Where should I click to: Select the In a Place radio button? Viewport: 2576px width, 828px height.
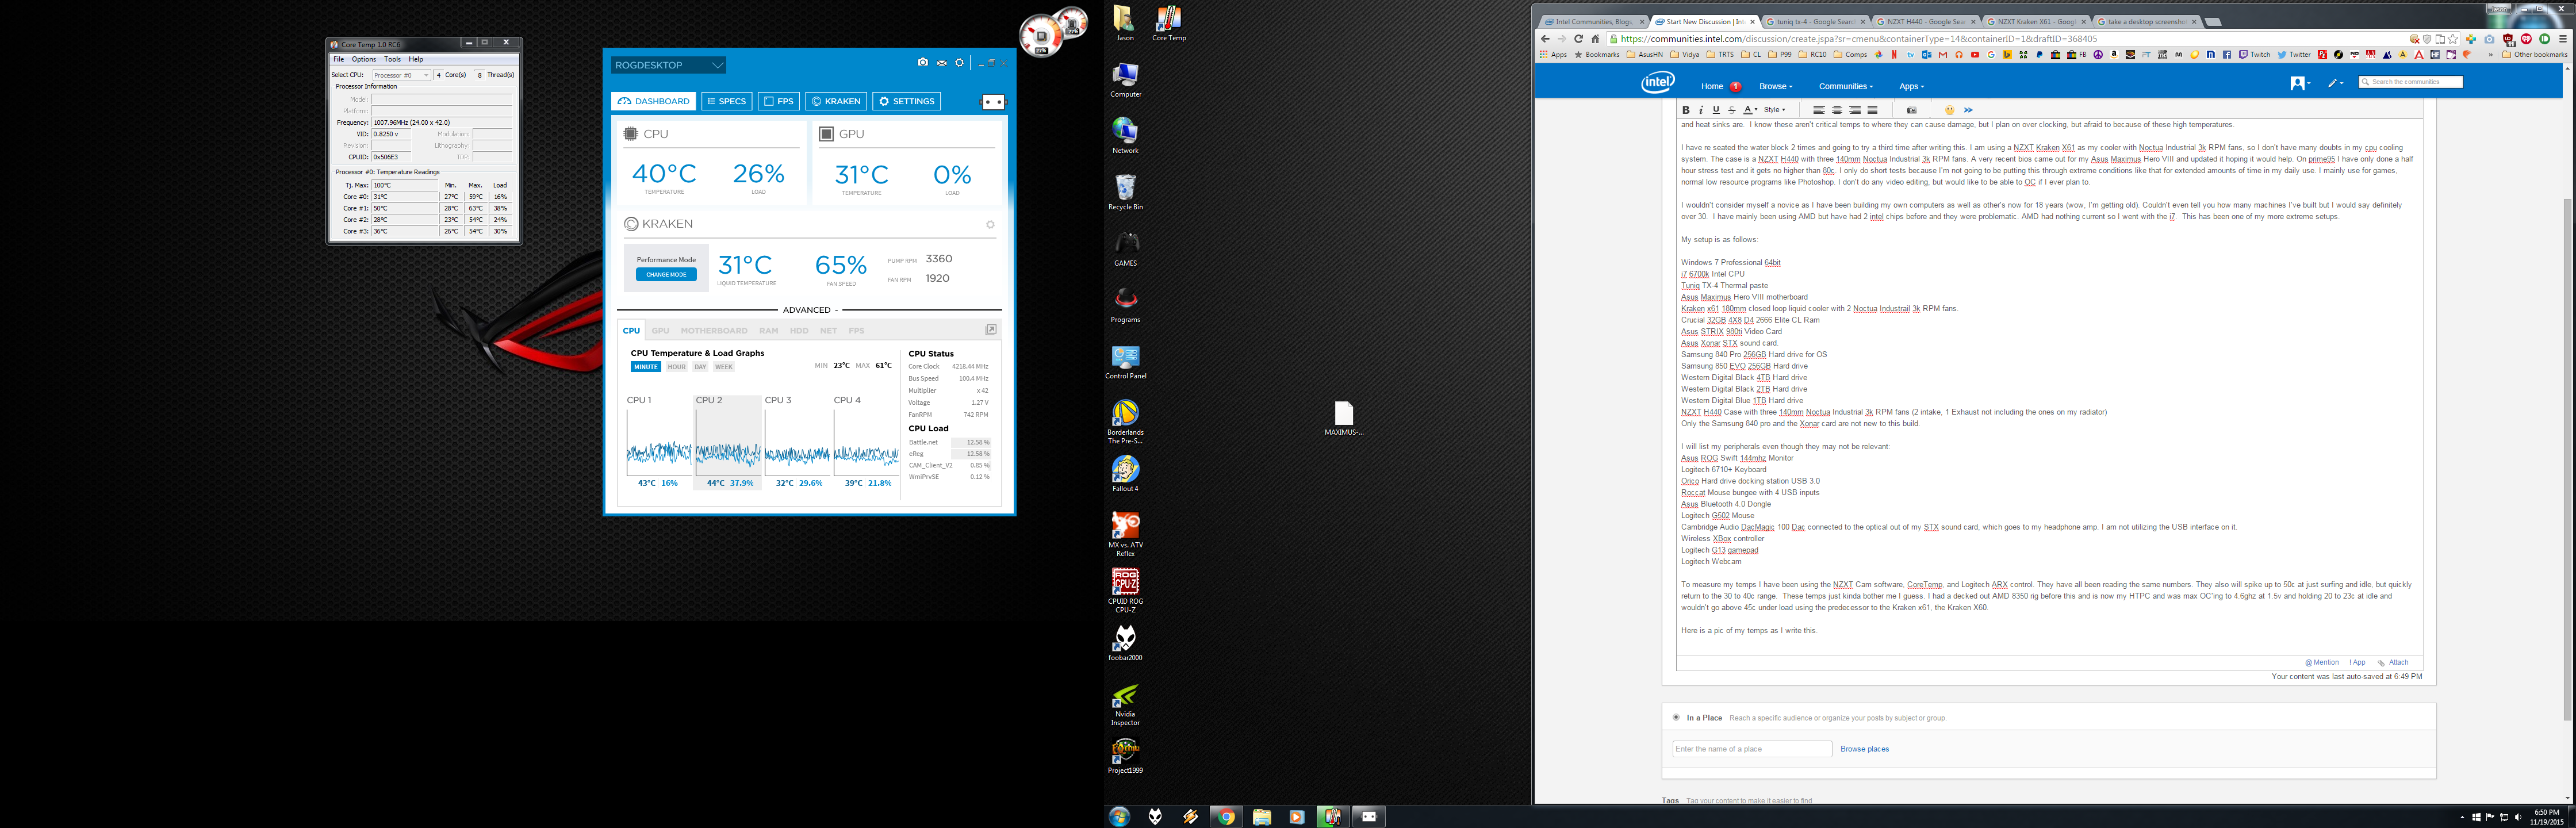point(1676,717)
